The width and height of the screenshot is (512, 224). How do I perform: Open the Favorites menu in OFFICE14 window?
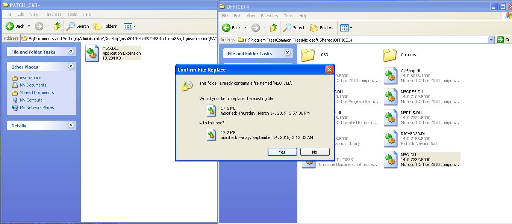coord(269,16)
